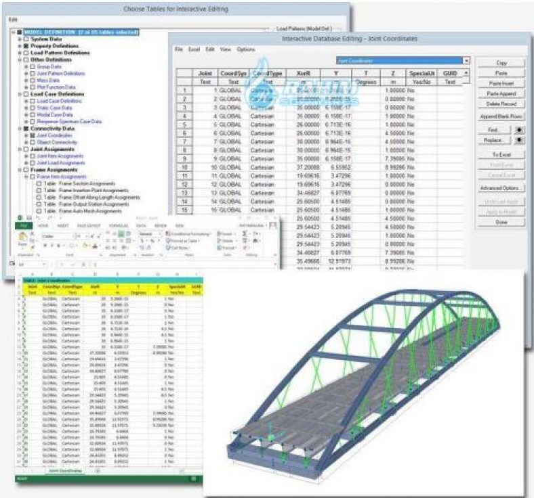Uncheck the Property Definitions checkbox
Screen dimensions: 534x498
tap(26, 46)
